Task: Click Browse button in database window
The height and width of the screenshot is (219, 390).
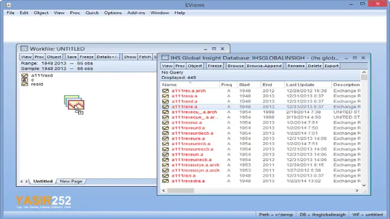Action: click(236, 66)
